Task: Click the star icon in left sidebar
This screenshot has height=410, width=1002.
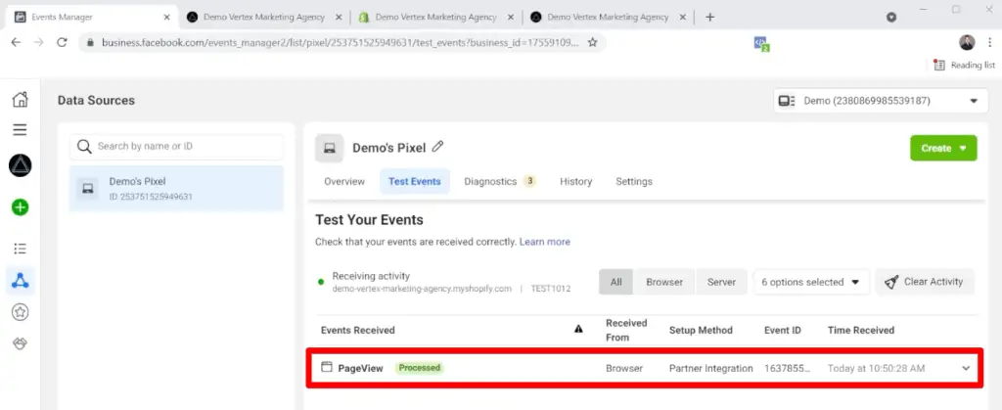Action: 20,312
